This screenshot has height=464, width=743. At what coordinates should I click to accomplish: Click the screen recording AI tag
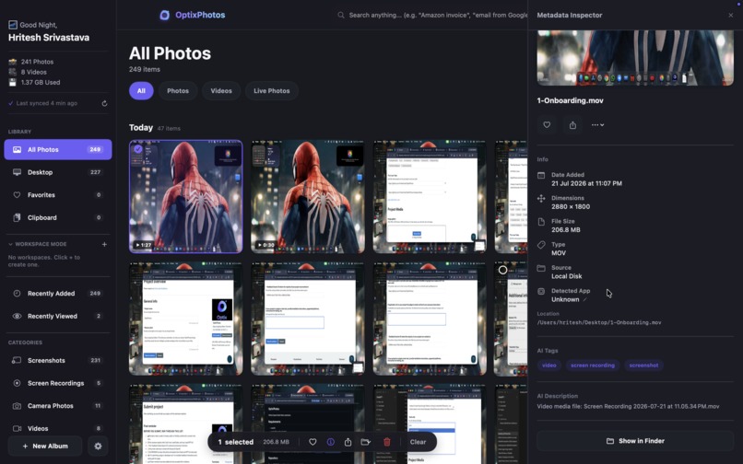(593, 365)
